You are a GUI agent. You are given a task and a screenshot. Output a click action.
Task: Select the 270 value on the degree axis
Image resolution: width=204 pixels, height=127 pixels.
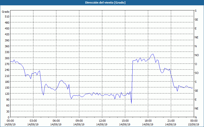7,64
